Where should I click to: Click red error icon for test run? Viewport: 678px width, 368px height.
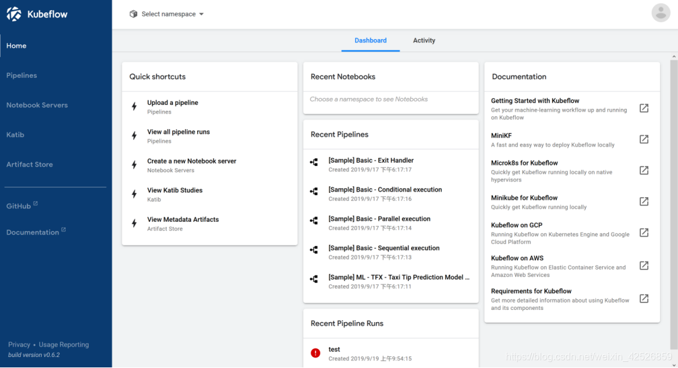[x=315, y=353]
